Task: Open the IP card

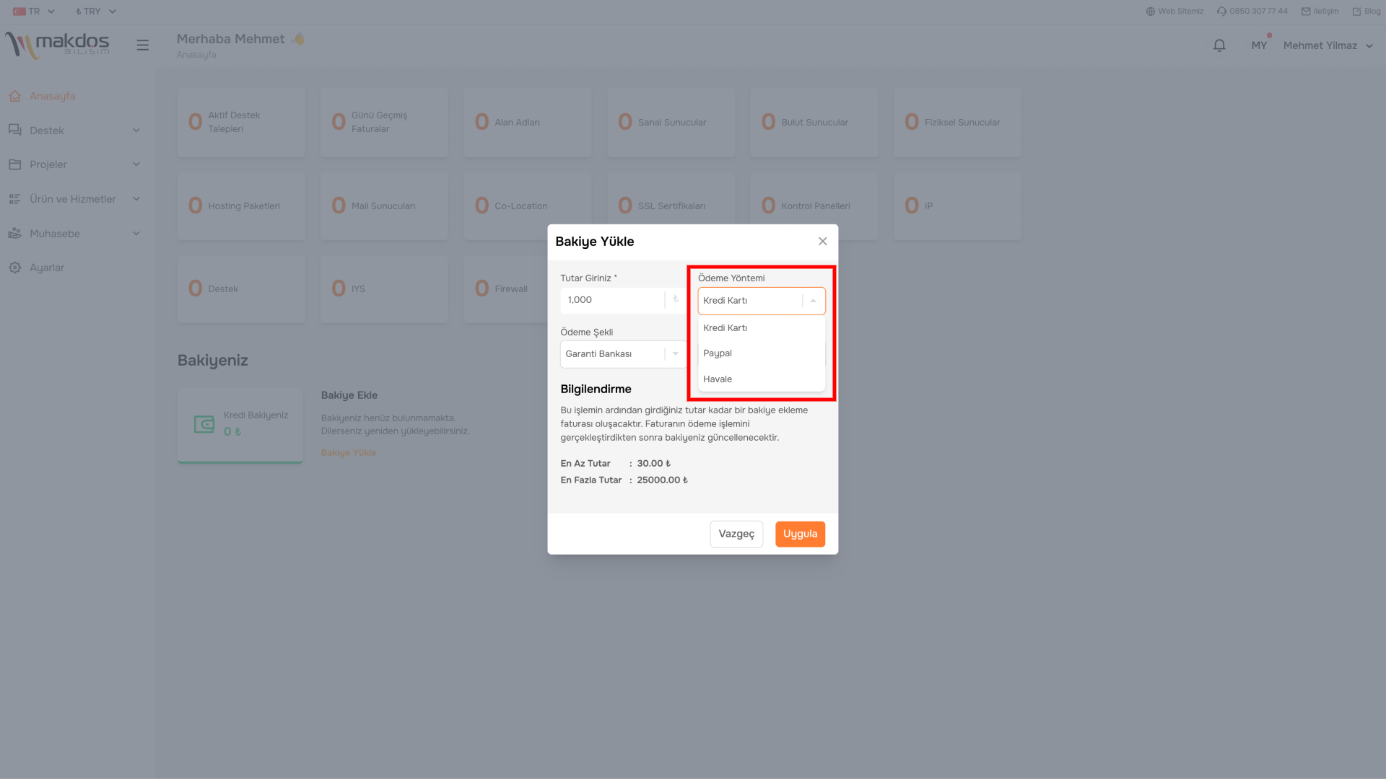Action: 957,206
